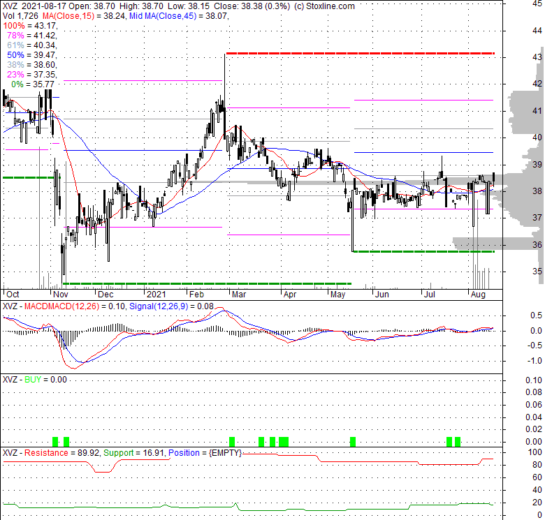Image resolution: width=545 pixels, height=520 pixels.
Task: Click the '-1.0' MACD axis label
Action: (x=535, y=361)
